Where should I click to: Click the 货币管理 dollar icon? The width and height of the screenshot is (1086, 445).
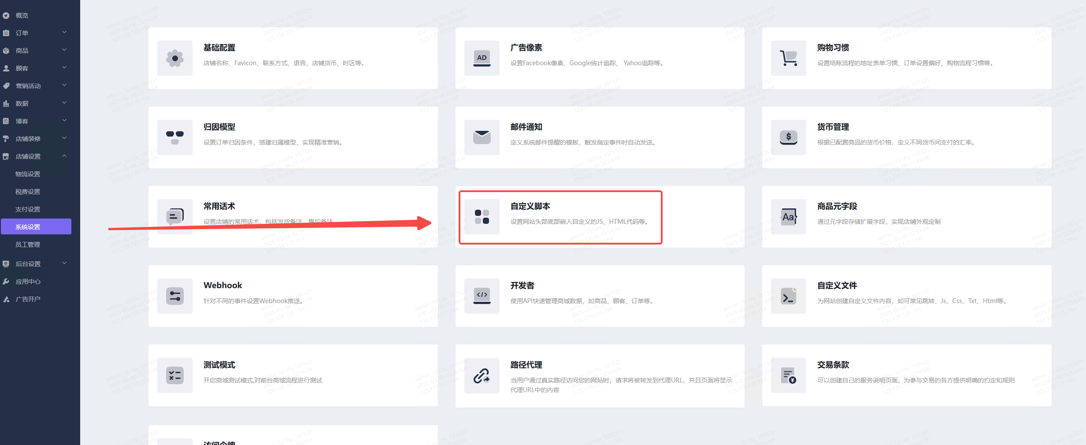click(789, 137)
